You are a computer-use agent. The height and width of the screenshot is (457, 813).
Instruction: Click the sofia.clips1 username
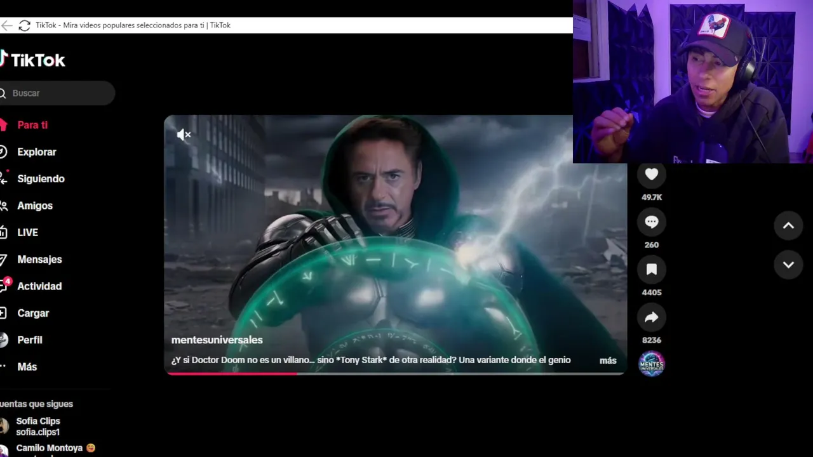pyautogui.click(x=38, y=432)
